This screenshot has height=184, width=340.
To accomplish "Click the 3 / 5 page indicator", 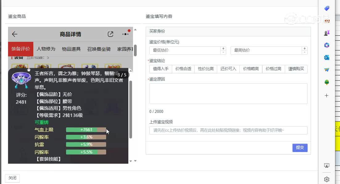I will click(122, 75).
